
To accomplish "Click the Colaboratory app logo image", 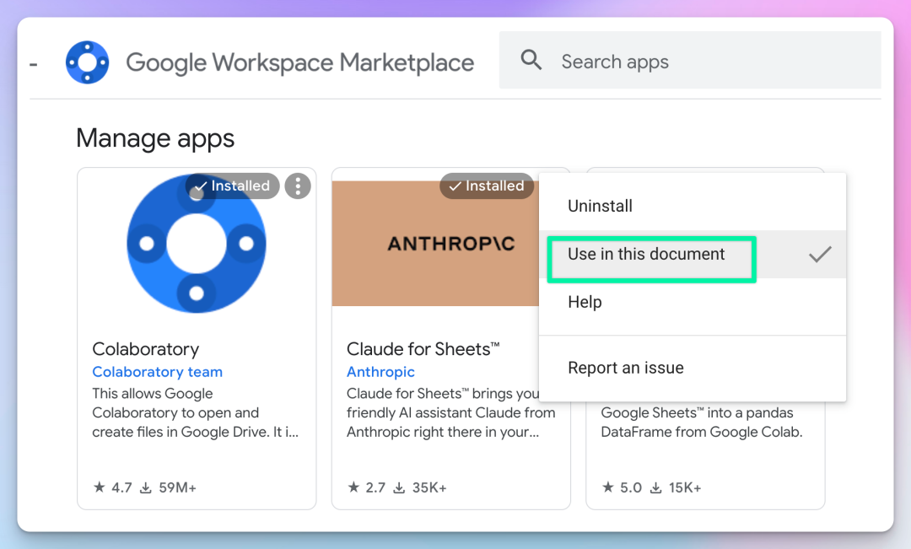I will coord(197,244).
